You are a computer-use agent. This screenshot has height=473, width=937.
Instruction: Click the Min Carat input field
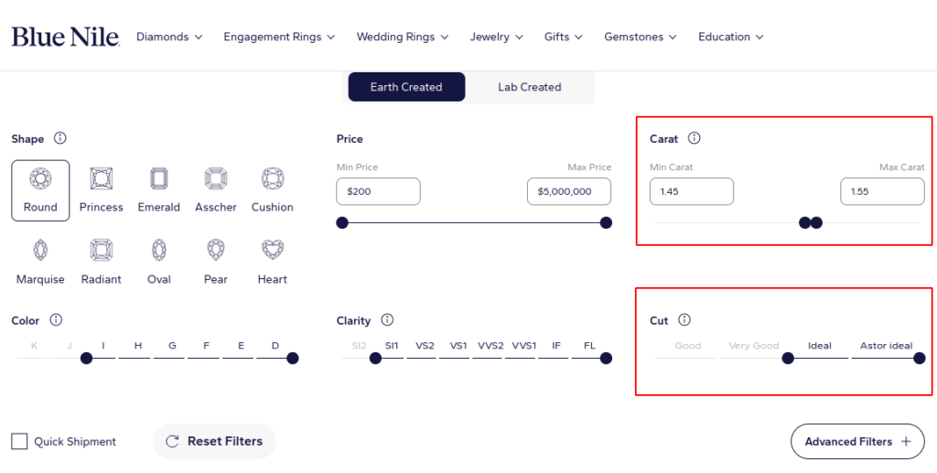(x=692, y=192)
